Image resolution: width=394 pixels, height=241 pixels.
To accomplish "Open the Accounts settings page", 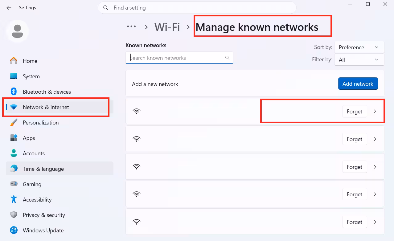I will click(60, 153).
